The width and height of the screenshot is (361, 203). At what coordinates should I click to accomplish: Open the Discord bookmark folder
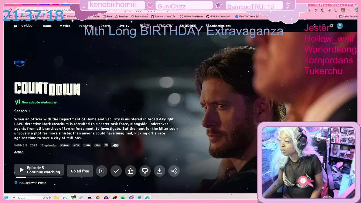pos(69,17)
